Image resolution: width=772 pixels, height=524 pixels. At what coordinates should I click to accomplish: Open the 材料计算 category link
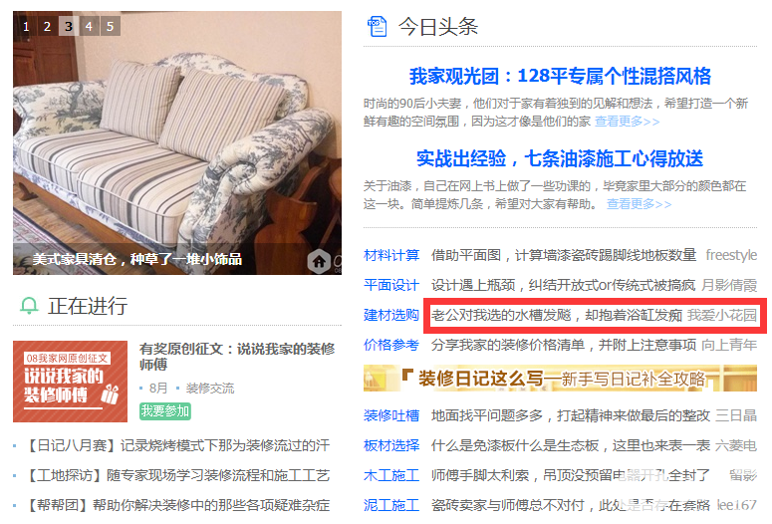click(391, 255)
